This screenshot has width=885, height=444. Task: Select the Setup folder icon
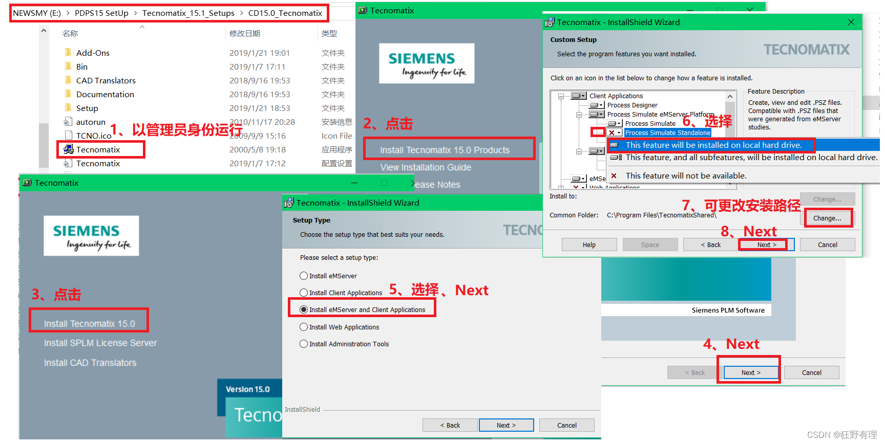pos(68,108)
